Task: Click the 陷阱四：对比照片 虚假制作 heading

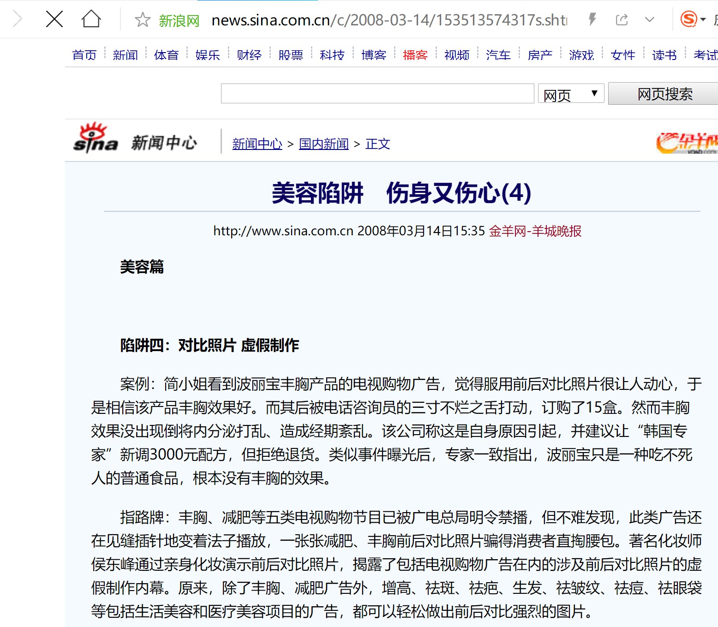Action: (x=209, y=345)
